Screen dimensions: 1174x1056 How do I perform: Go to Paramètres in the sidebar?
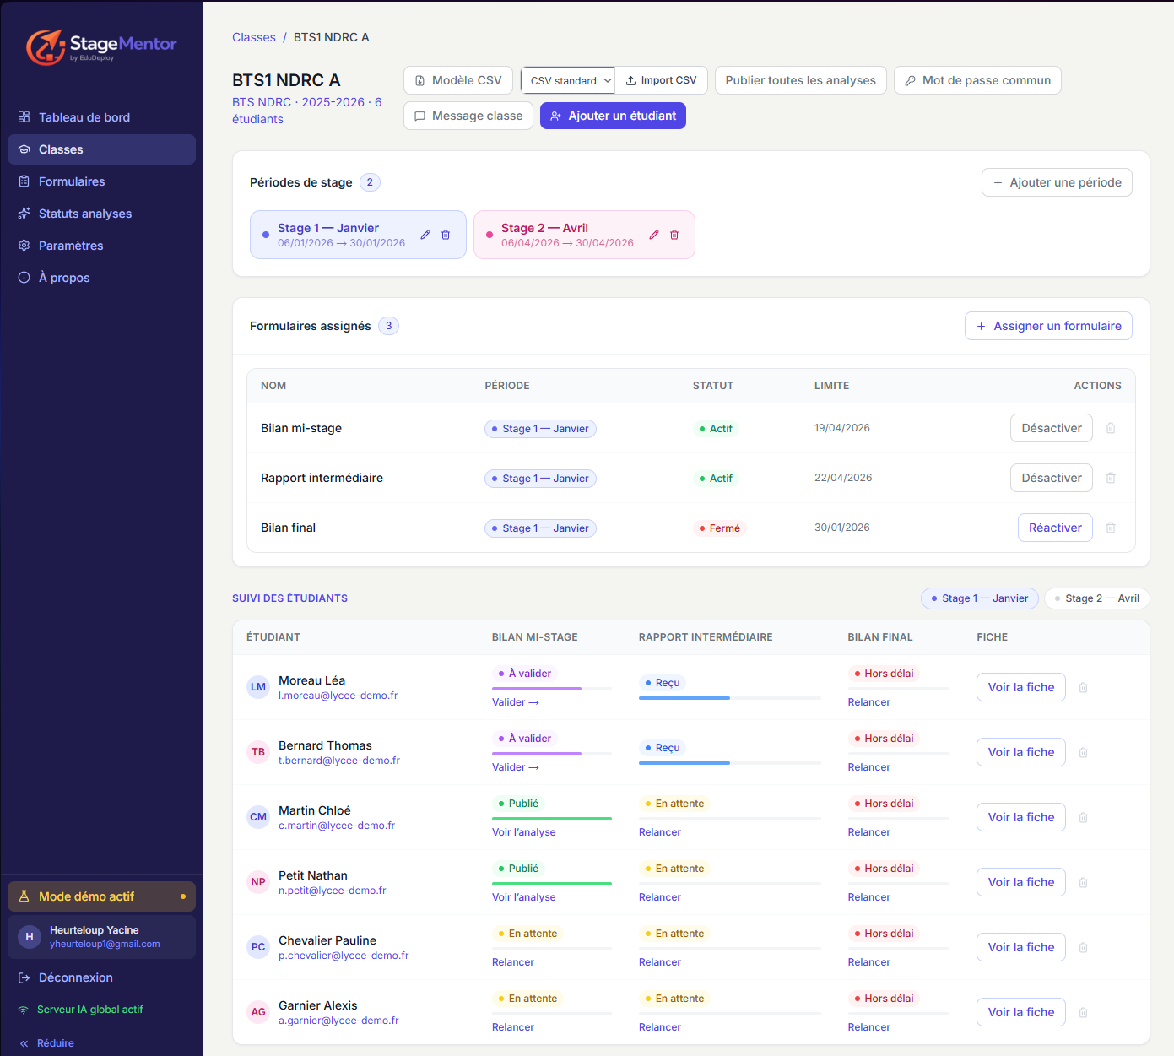pyautogui.click(x=71, y=246)
